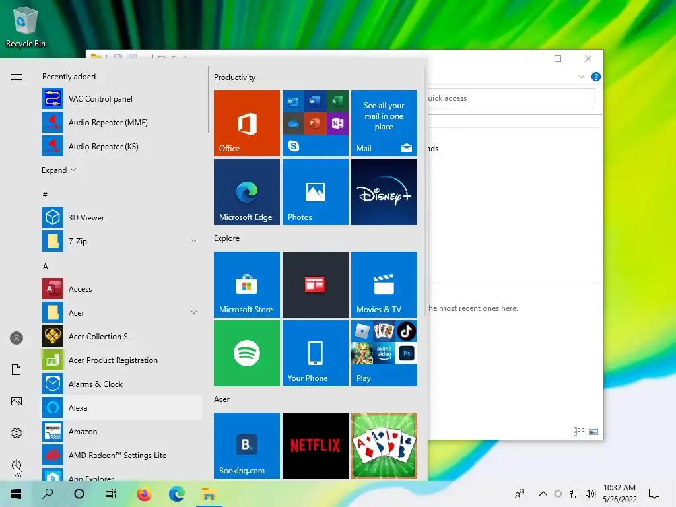Launch Microsoft Edge tile
676x507 pixels.
coord(247,192)
